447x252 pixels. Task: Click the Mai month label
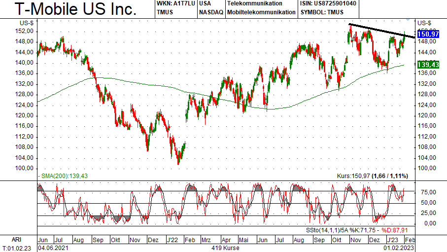tap(243, 240)
